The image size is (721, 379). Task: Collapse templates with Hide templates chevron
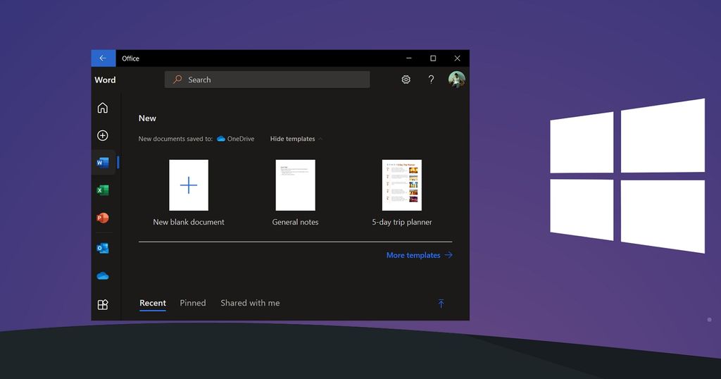(320, 139)
